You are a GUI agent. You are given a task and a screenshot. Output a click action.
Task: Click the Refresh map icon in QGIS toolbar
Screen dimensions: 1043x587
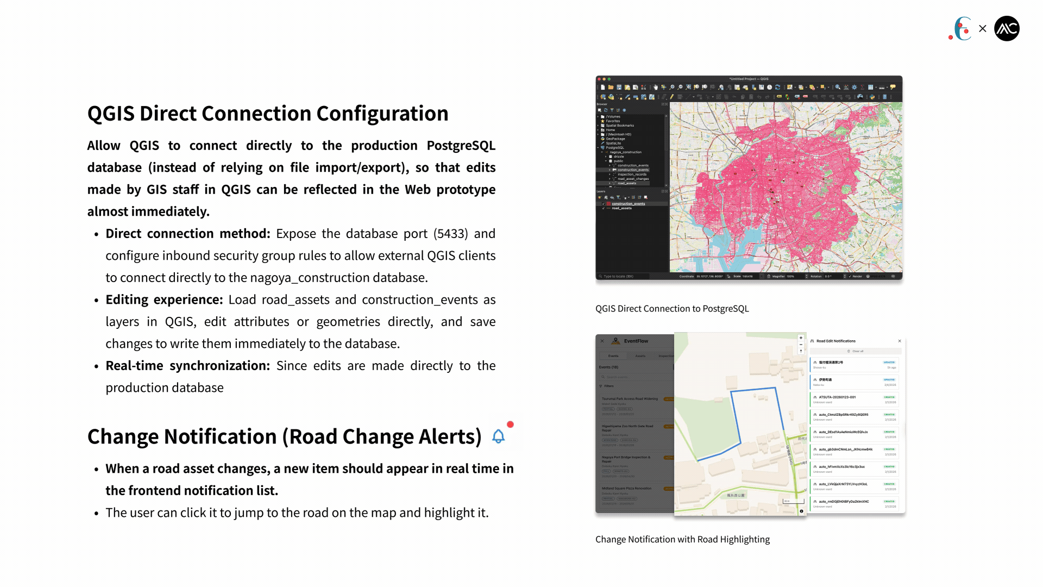point(777,87)
